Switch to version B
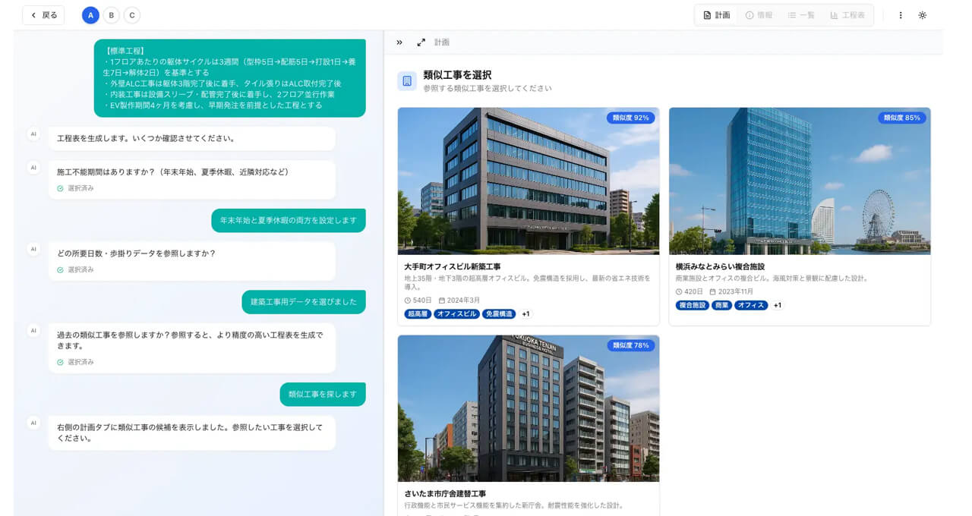 click(111, 14)
